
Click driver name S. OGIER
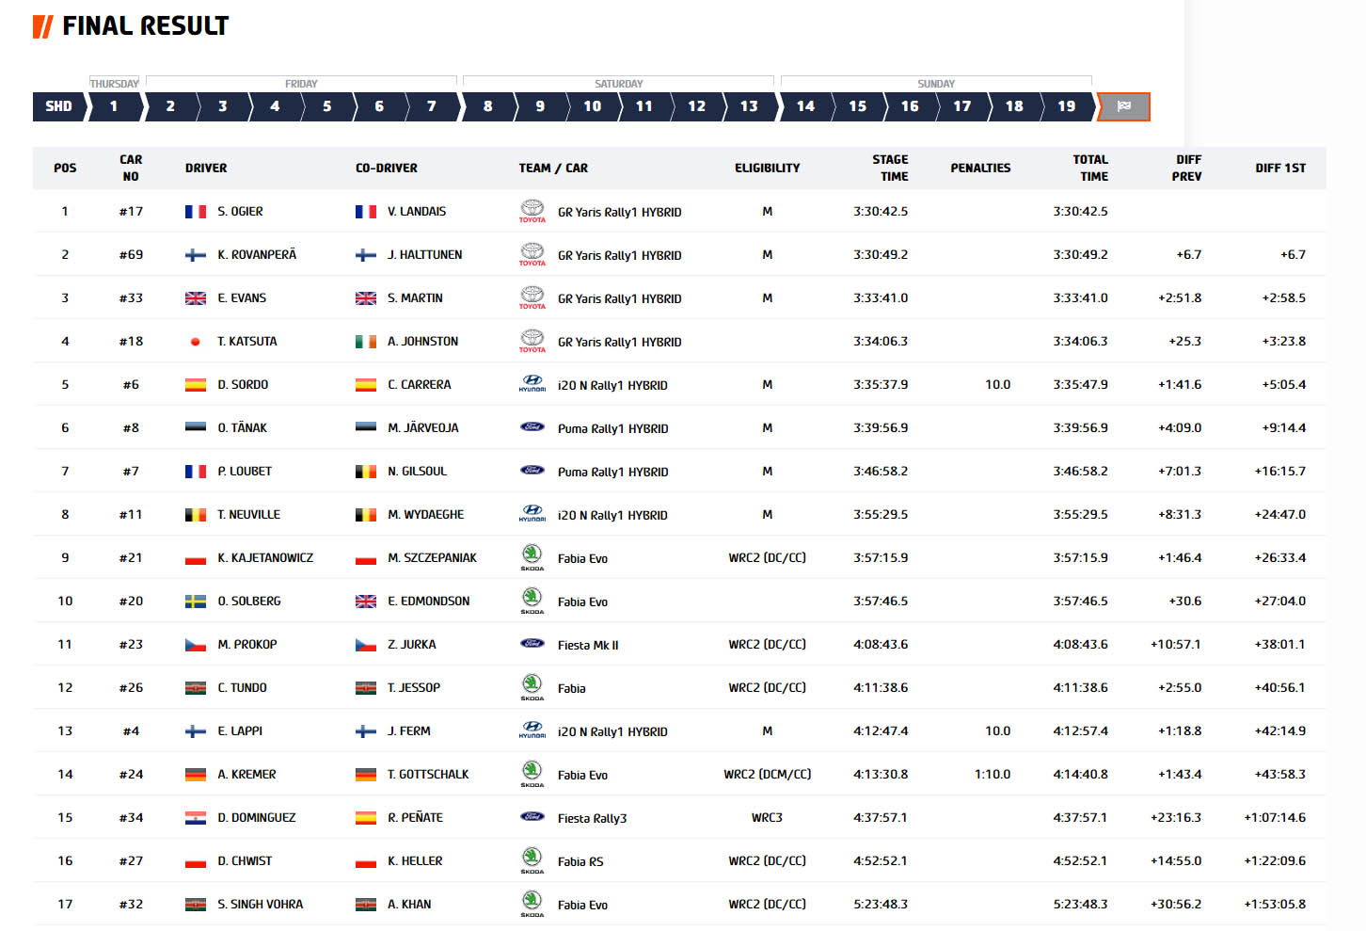(240, 212)
